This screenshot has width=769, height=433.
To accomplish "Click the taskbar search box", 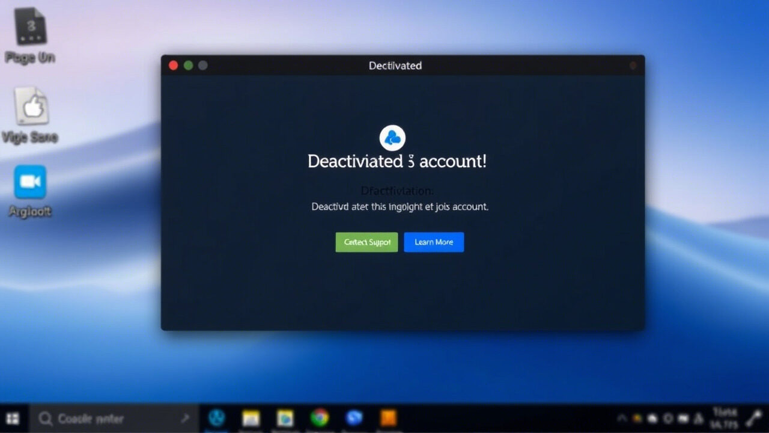I will [114, 419].
